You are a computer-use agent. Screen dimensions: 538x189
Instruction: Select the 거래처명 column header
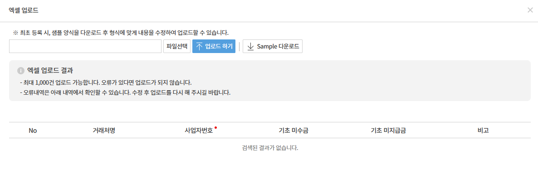[x=104, y=131]
